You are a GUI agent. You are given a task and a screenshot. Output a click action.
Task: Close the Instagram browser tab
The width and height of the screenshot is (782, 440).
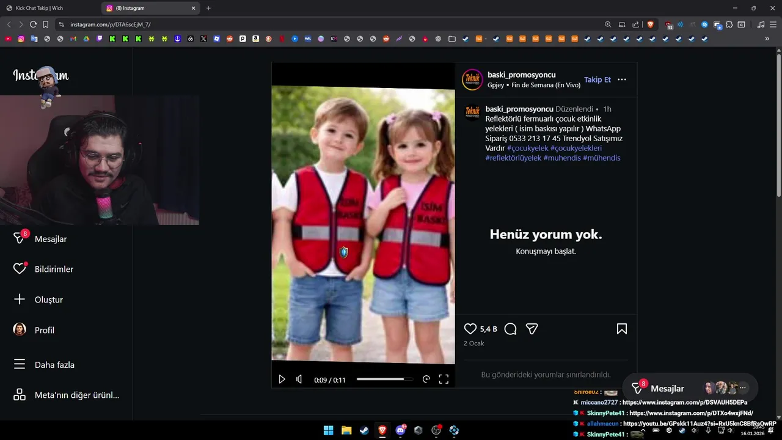[194, 8]
